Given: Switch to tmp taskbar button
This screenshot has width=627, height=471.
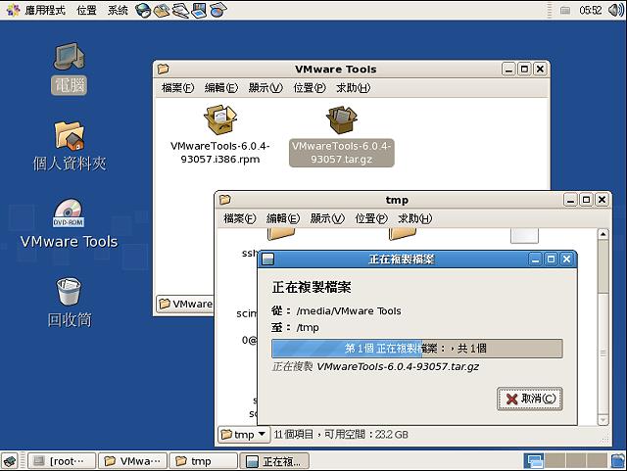Looking at the screenshot, I should 204,461.
